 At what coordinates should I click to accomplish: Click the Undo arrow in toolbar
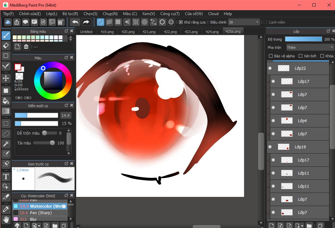point(75,22)
